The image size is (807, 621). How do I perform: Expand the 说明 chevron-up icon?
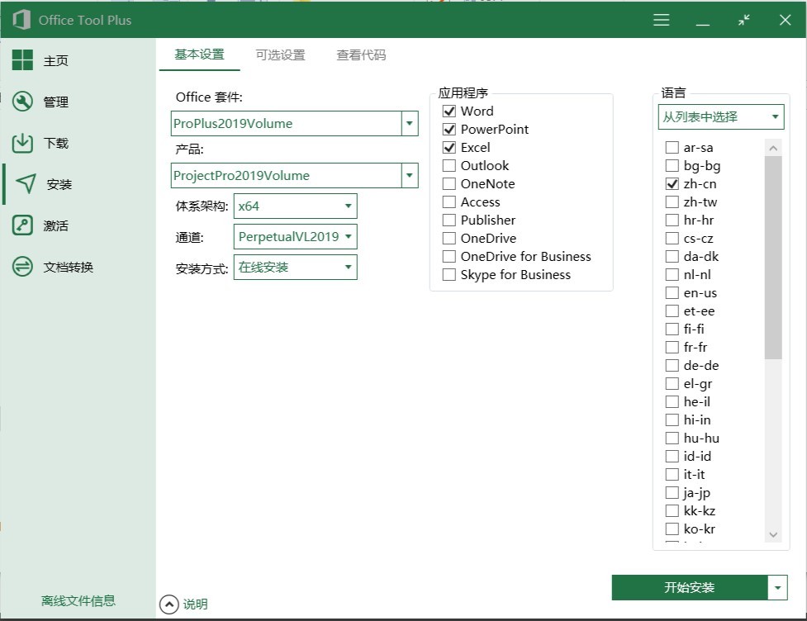[x=169, y=604]
